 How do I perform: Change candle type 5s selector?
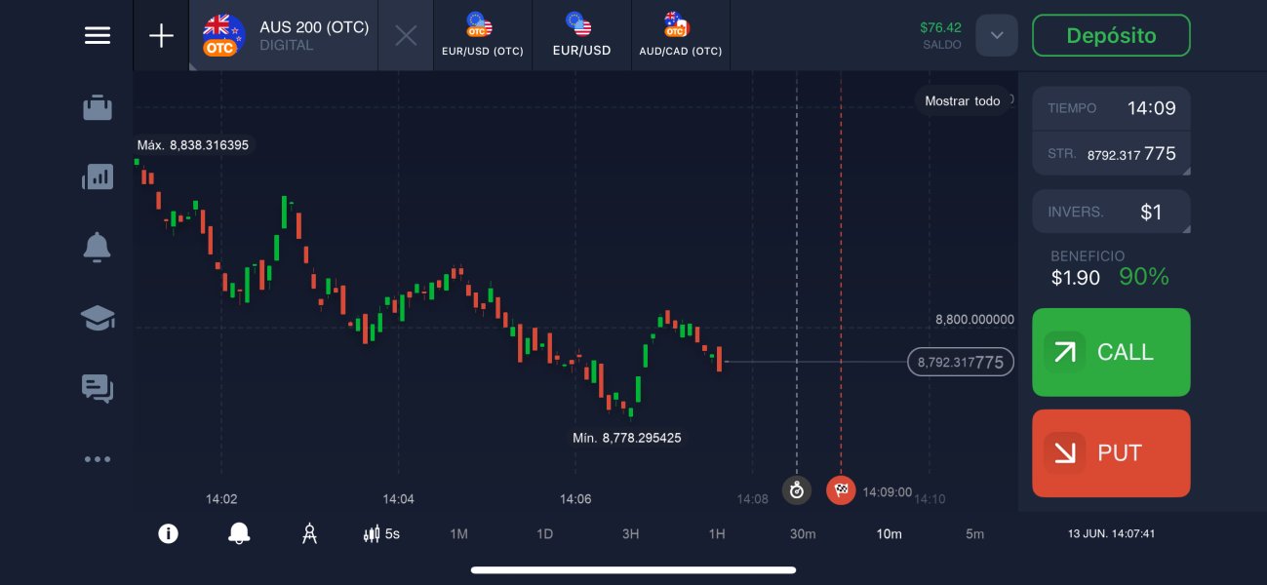tap(381, 533)
